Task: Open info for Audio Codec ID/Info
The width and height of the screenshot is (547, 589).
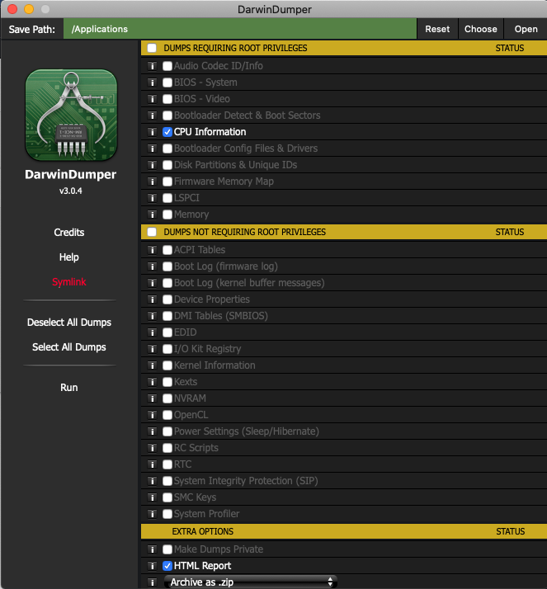Action: (152, 66)
